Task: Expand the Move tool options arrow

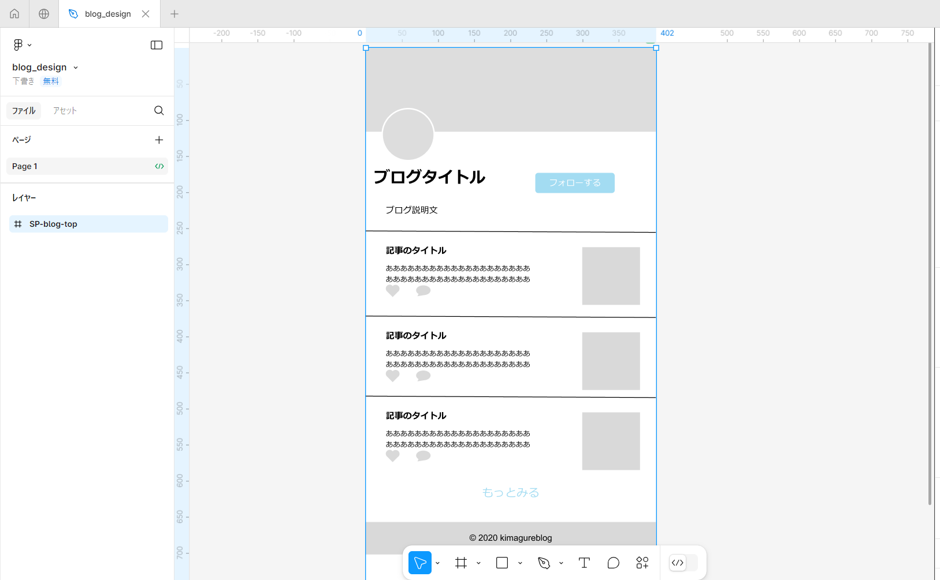Action: [x=437, y=563]
